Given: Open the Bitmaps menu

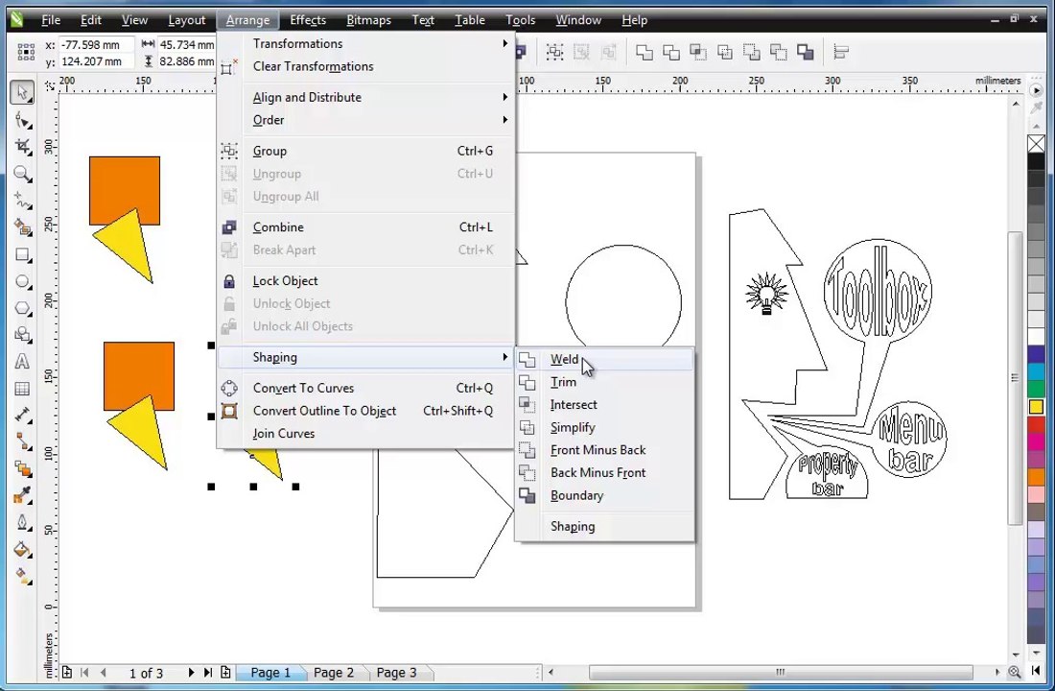Looking at the screenshot, I should click(368, 20).
